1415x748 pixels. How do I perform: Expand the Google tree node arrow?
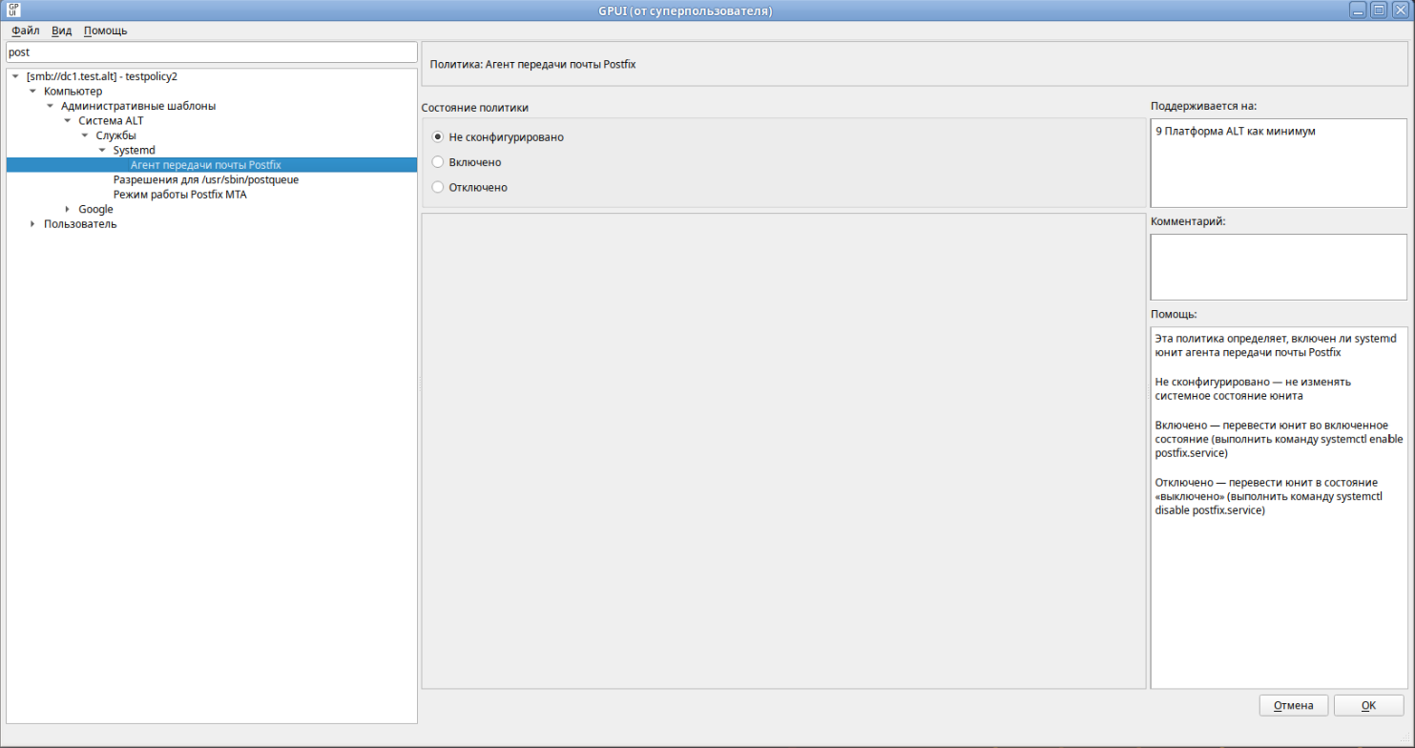tap(67, 209)
